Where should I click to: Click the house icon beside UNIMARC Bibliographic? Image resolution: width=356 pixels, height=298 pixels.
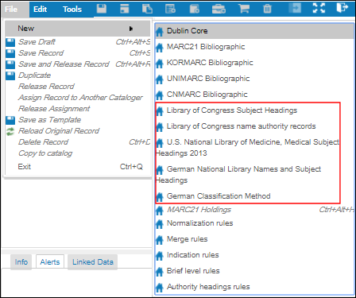(160, 79)
